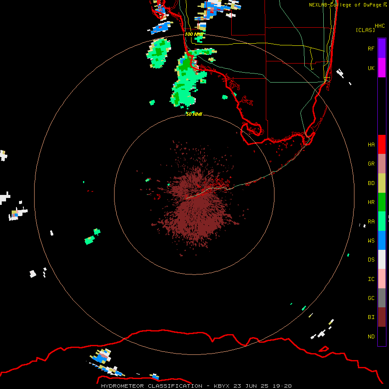Click the HR legend label
This screenshot has width=389, height=389.
(x=371, y=202)
